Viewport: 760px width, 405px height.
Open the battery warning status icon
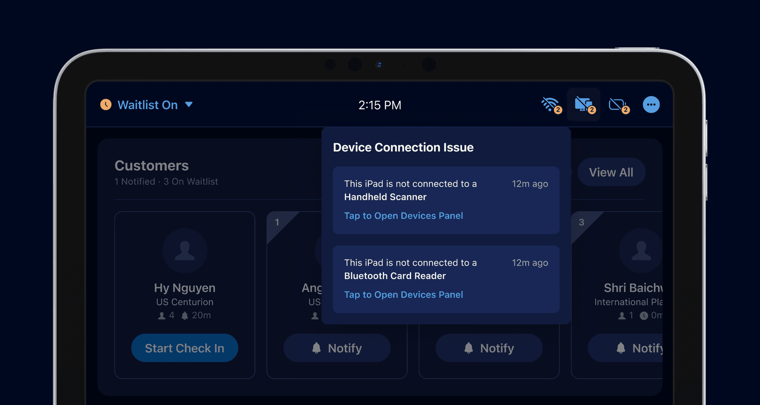click(617, 104)
